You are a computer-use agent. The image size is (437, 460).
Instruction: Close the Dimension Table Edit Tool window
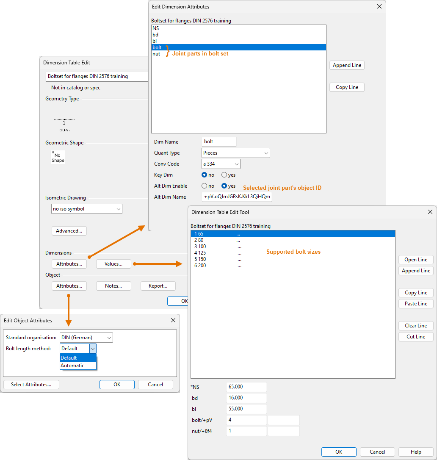click(430, 212)
